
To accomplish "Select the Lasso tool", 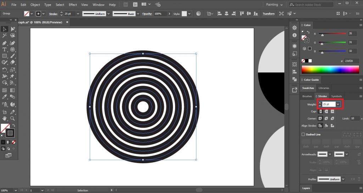I will [13, 36].
